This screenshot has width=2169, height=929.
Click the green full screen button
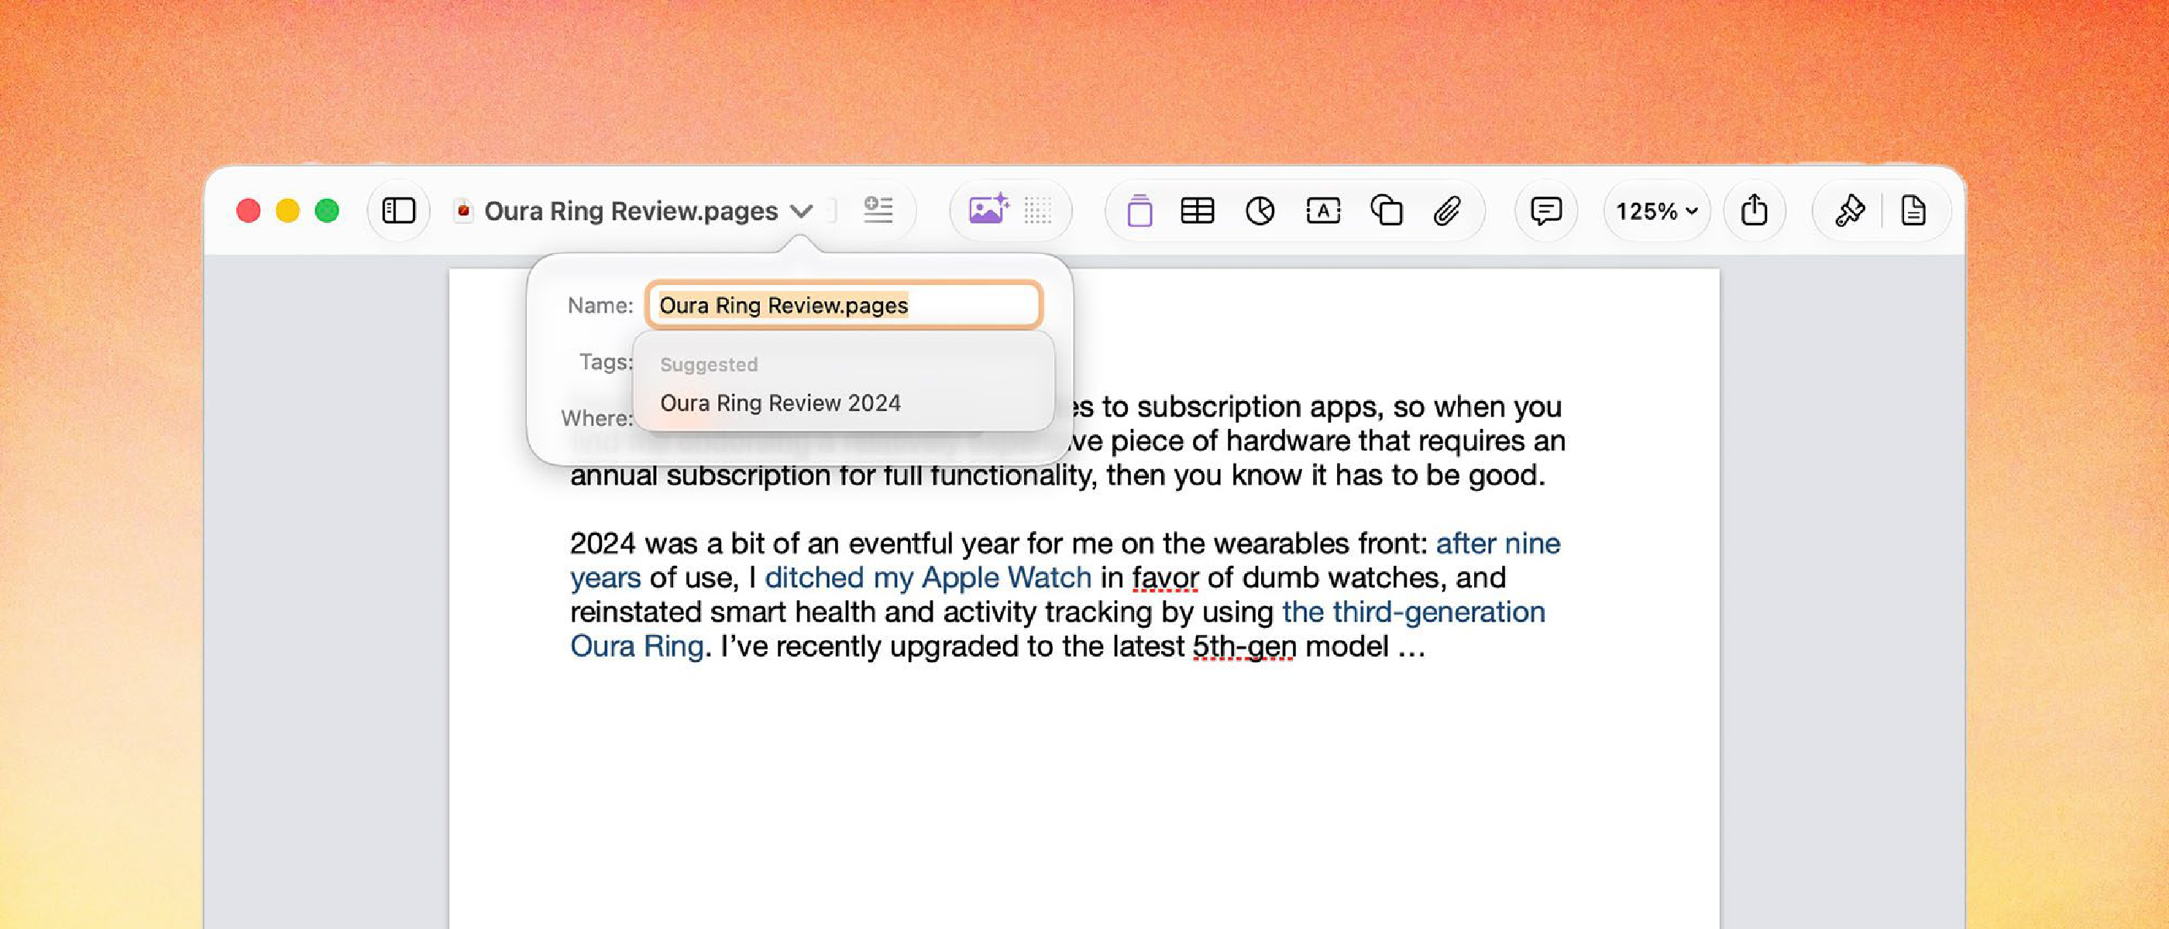pos(328,211)
